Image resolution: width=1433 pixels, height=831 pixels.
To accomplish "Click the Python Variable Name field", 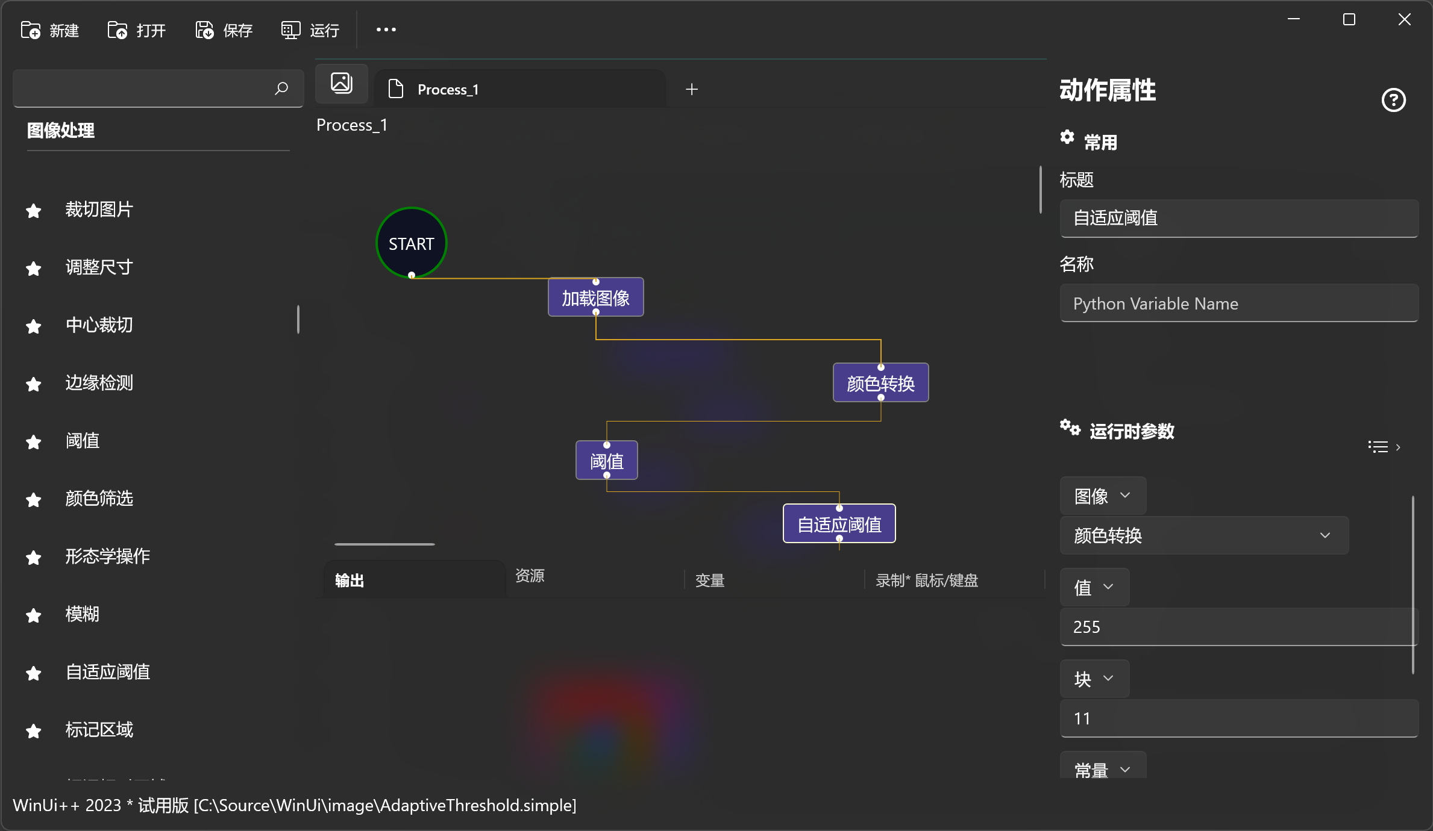I will click(x=1238, y=303).
